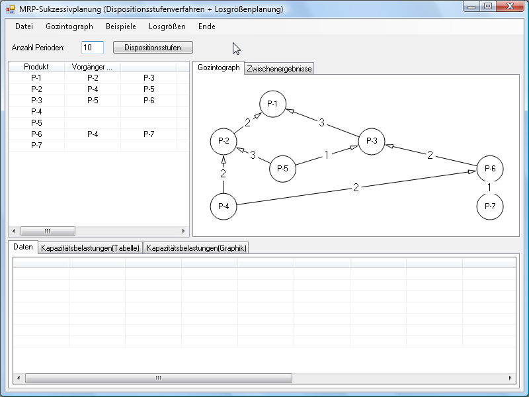Click the application icon in title bar
Screen dimensions: 529x397
tap(10, 9)
